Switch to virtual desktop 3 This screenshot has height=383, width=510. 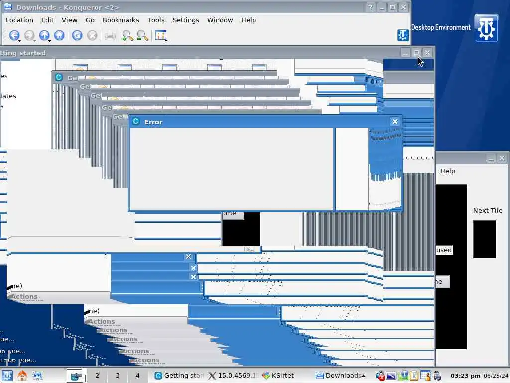(x=118, y=375)
